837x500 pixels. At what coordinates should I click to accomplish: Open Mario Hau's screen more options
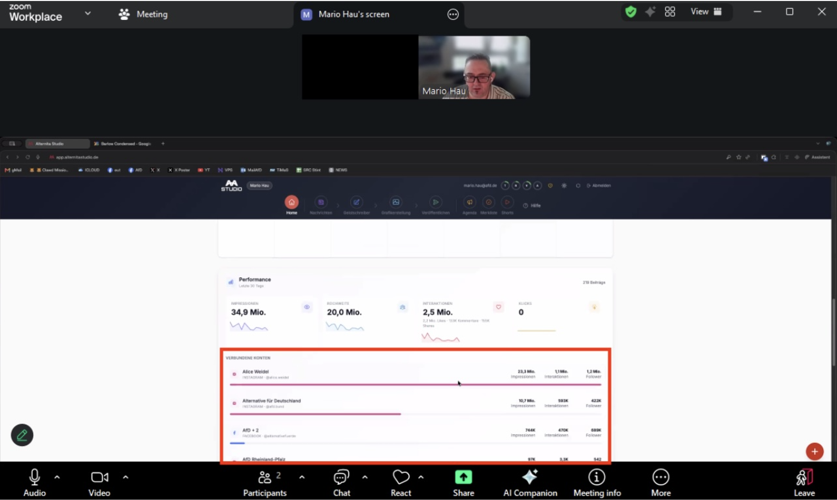point(453,14)
